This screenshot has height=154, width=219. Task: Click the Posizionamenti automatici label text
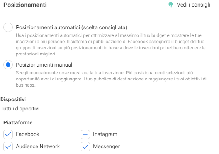tap(71, 27)
